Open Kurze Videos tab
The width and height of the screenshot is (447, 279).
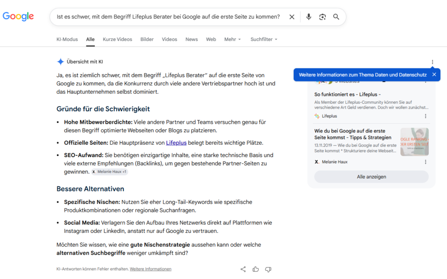coord(117,39)
